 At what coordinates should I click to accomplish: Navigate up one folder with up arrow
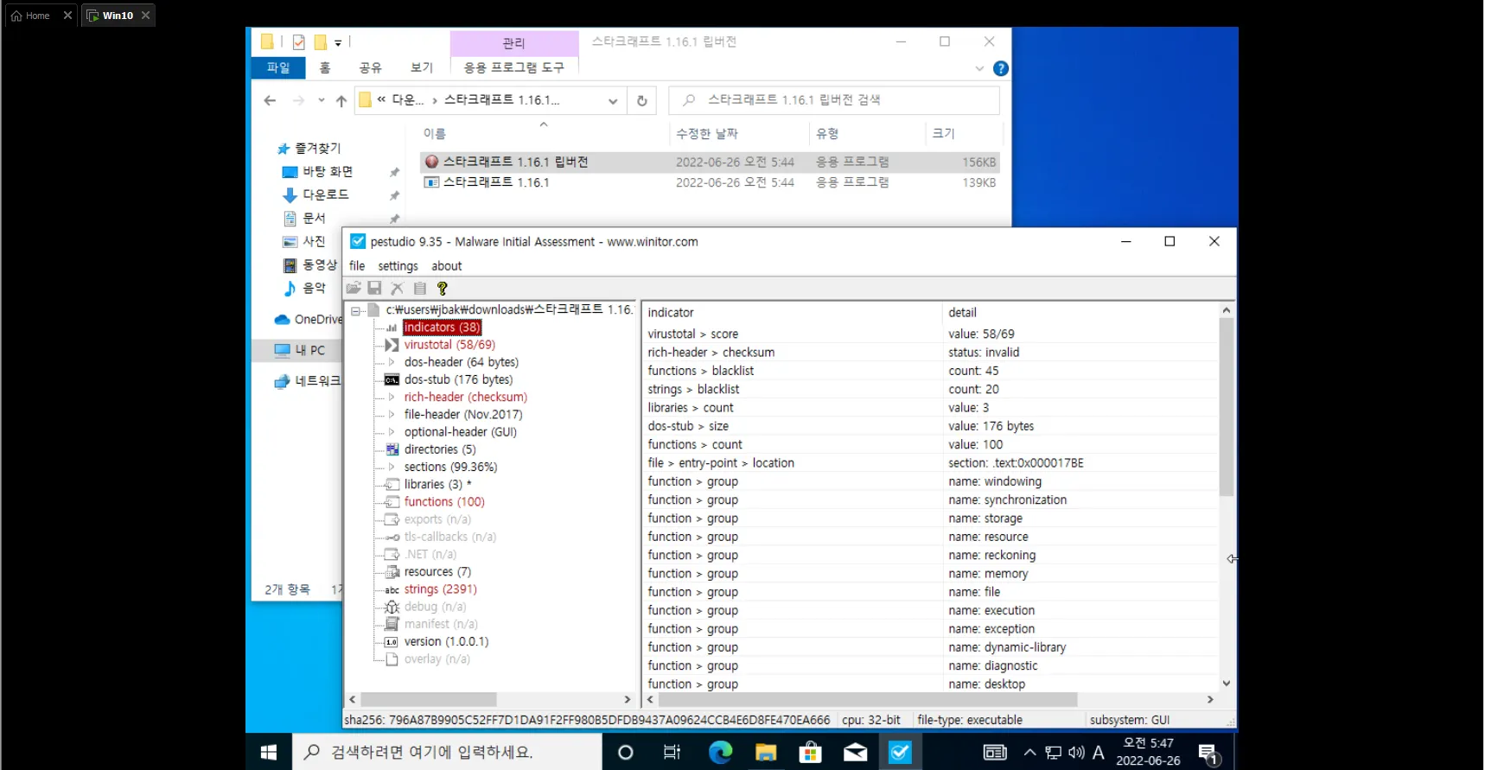tap(341, 100)
